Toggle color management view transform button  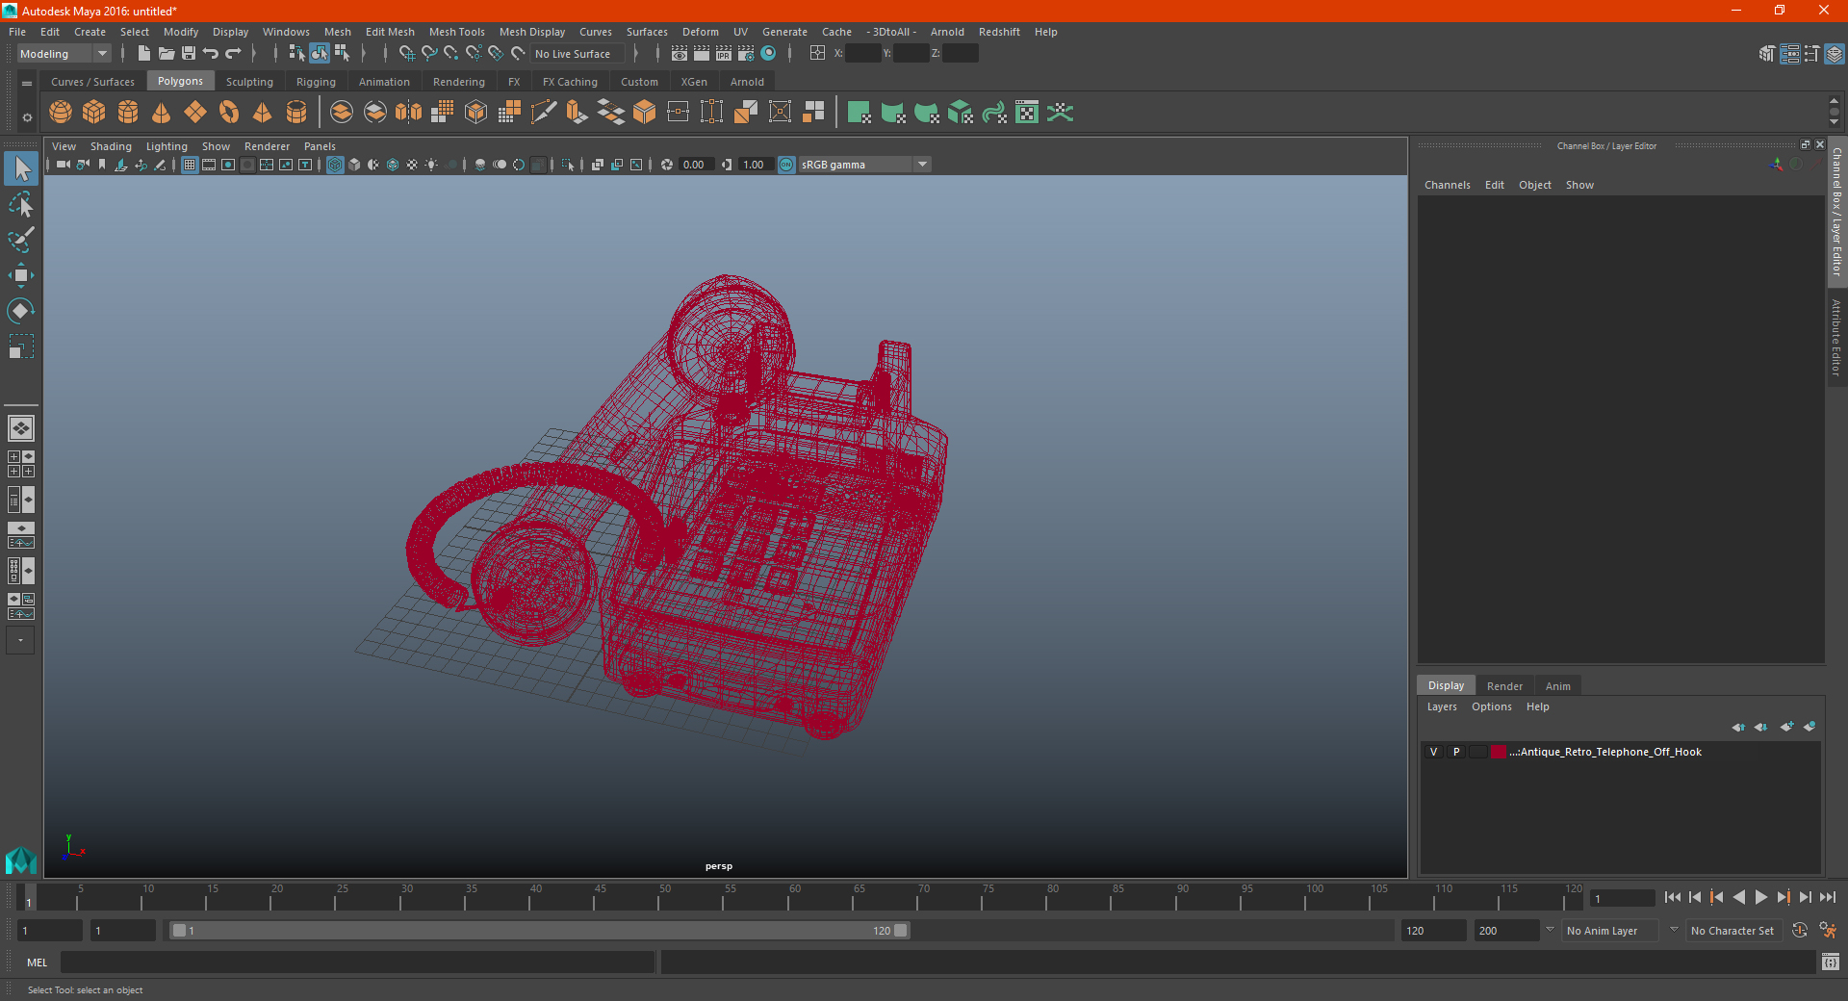(x=786, y=166)
